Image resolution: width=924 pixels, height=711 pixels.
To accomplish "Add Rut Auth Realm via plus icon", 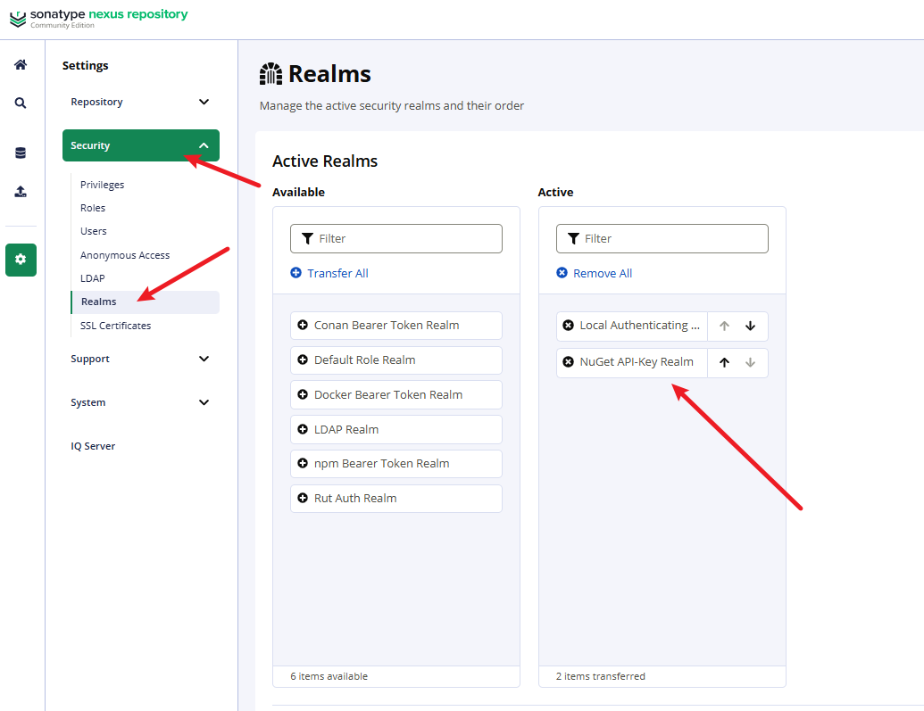I will coord(303,499).
